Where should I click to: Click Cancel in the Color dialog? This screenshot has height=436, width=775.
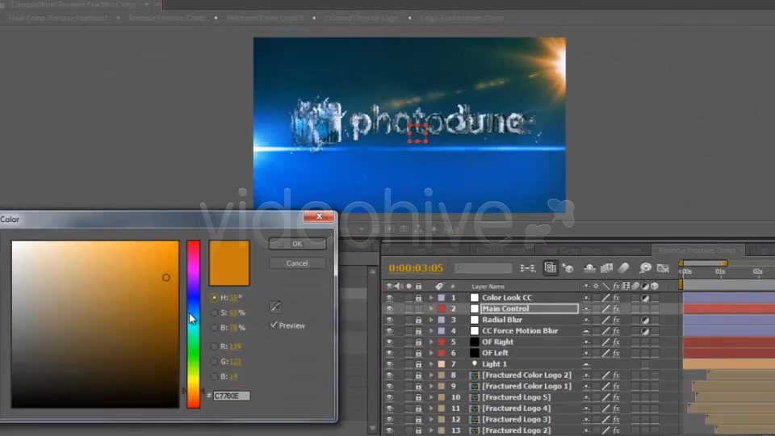tap(297, 263)
